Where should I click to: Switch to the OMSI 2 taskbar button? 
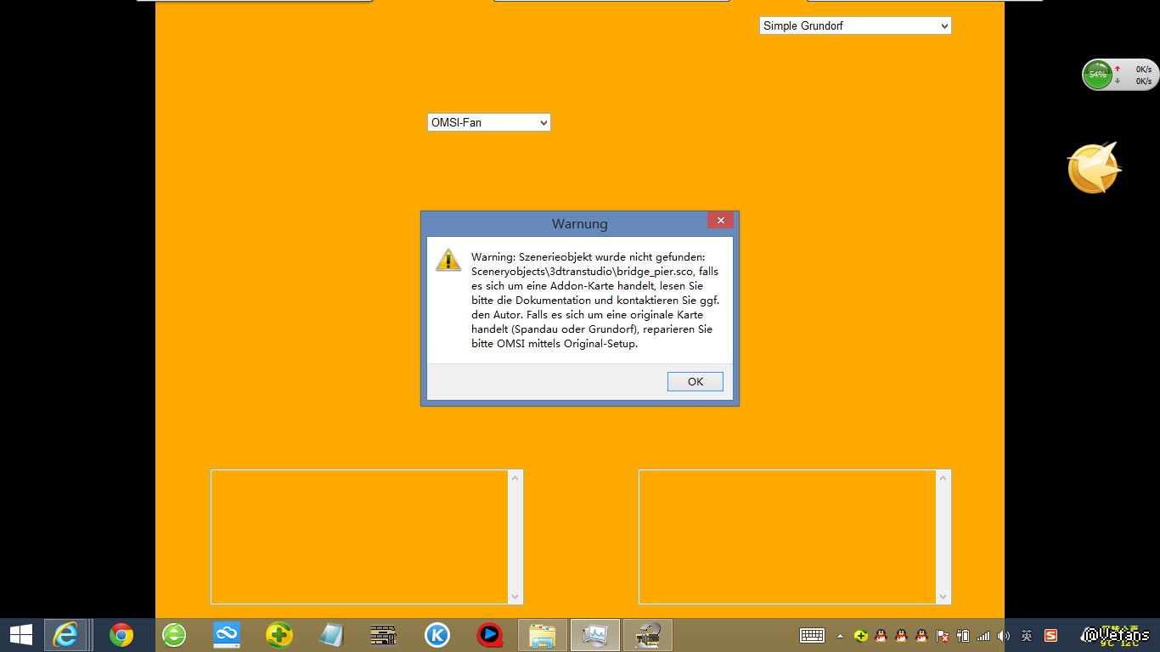pos(648,635)
